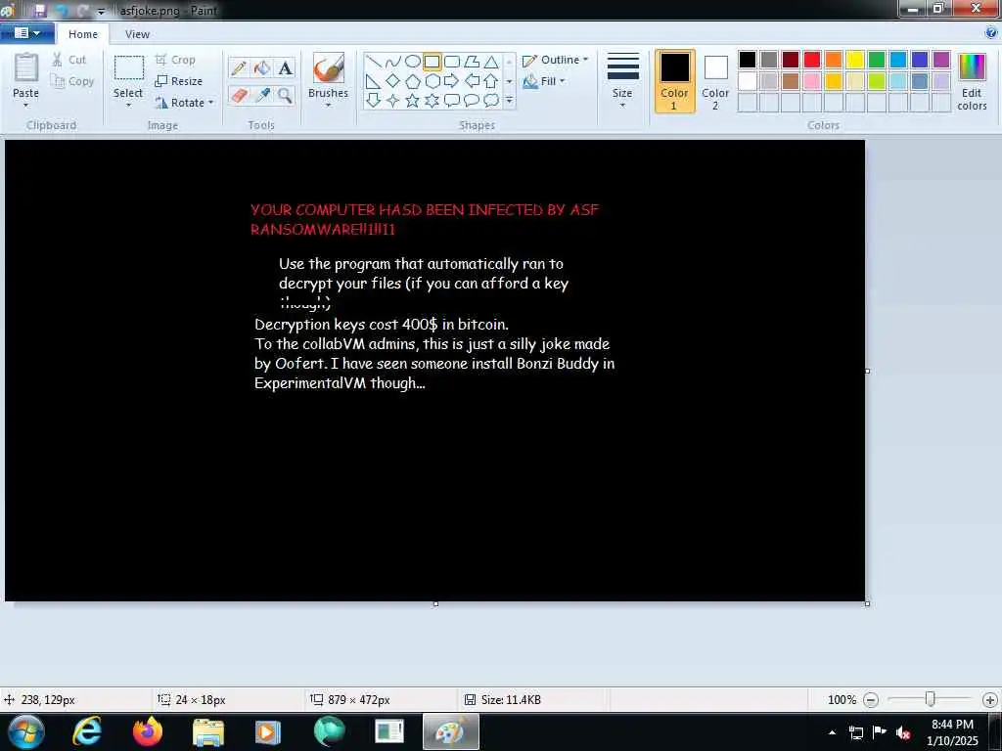Open the shape Fill dropdown
1002x751 pixels.
click(544, 81)
